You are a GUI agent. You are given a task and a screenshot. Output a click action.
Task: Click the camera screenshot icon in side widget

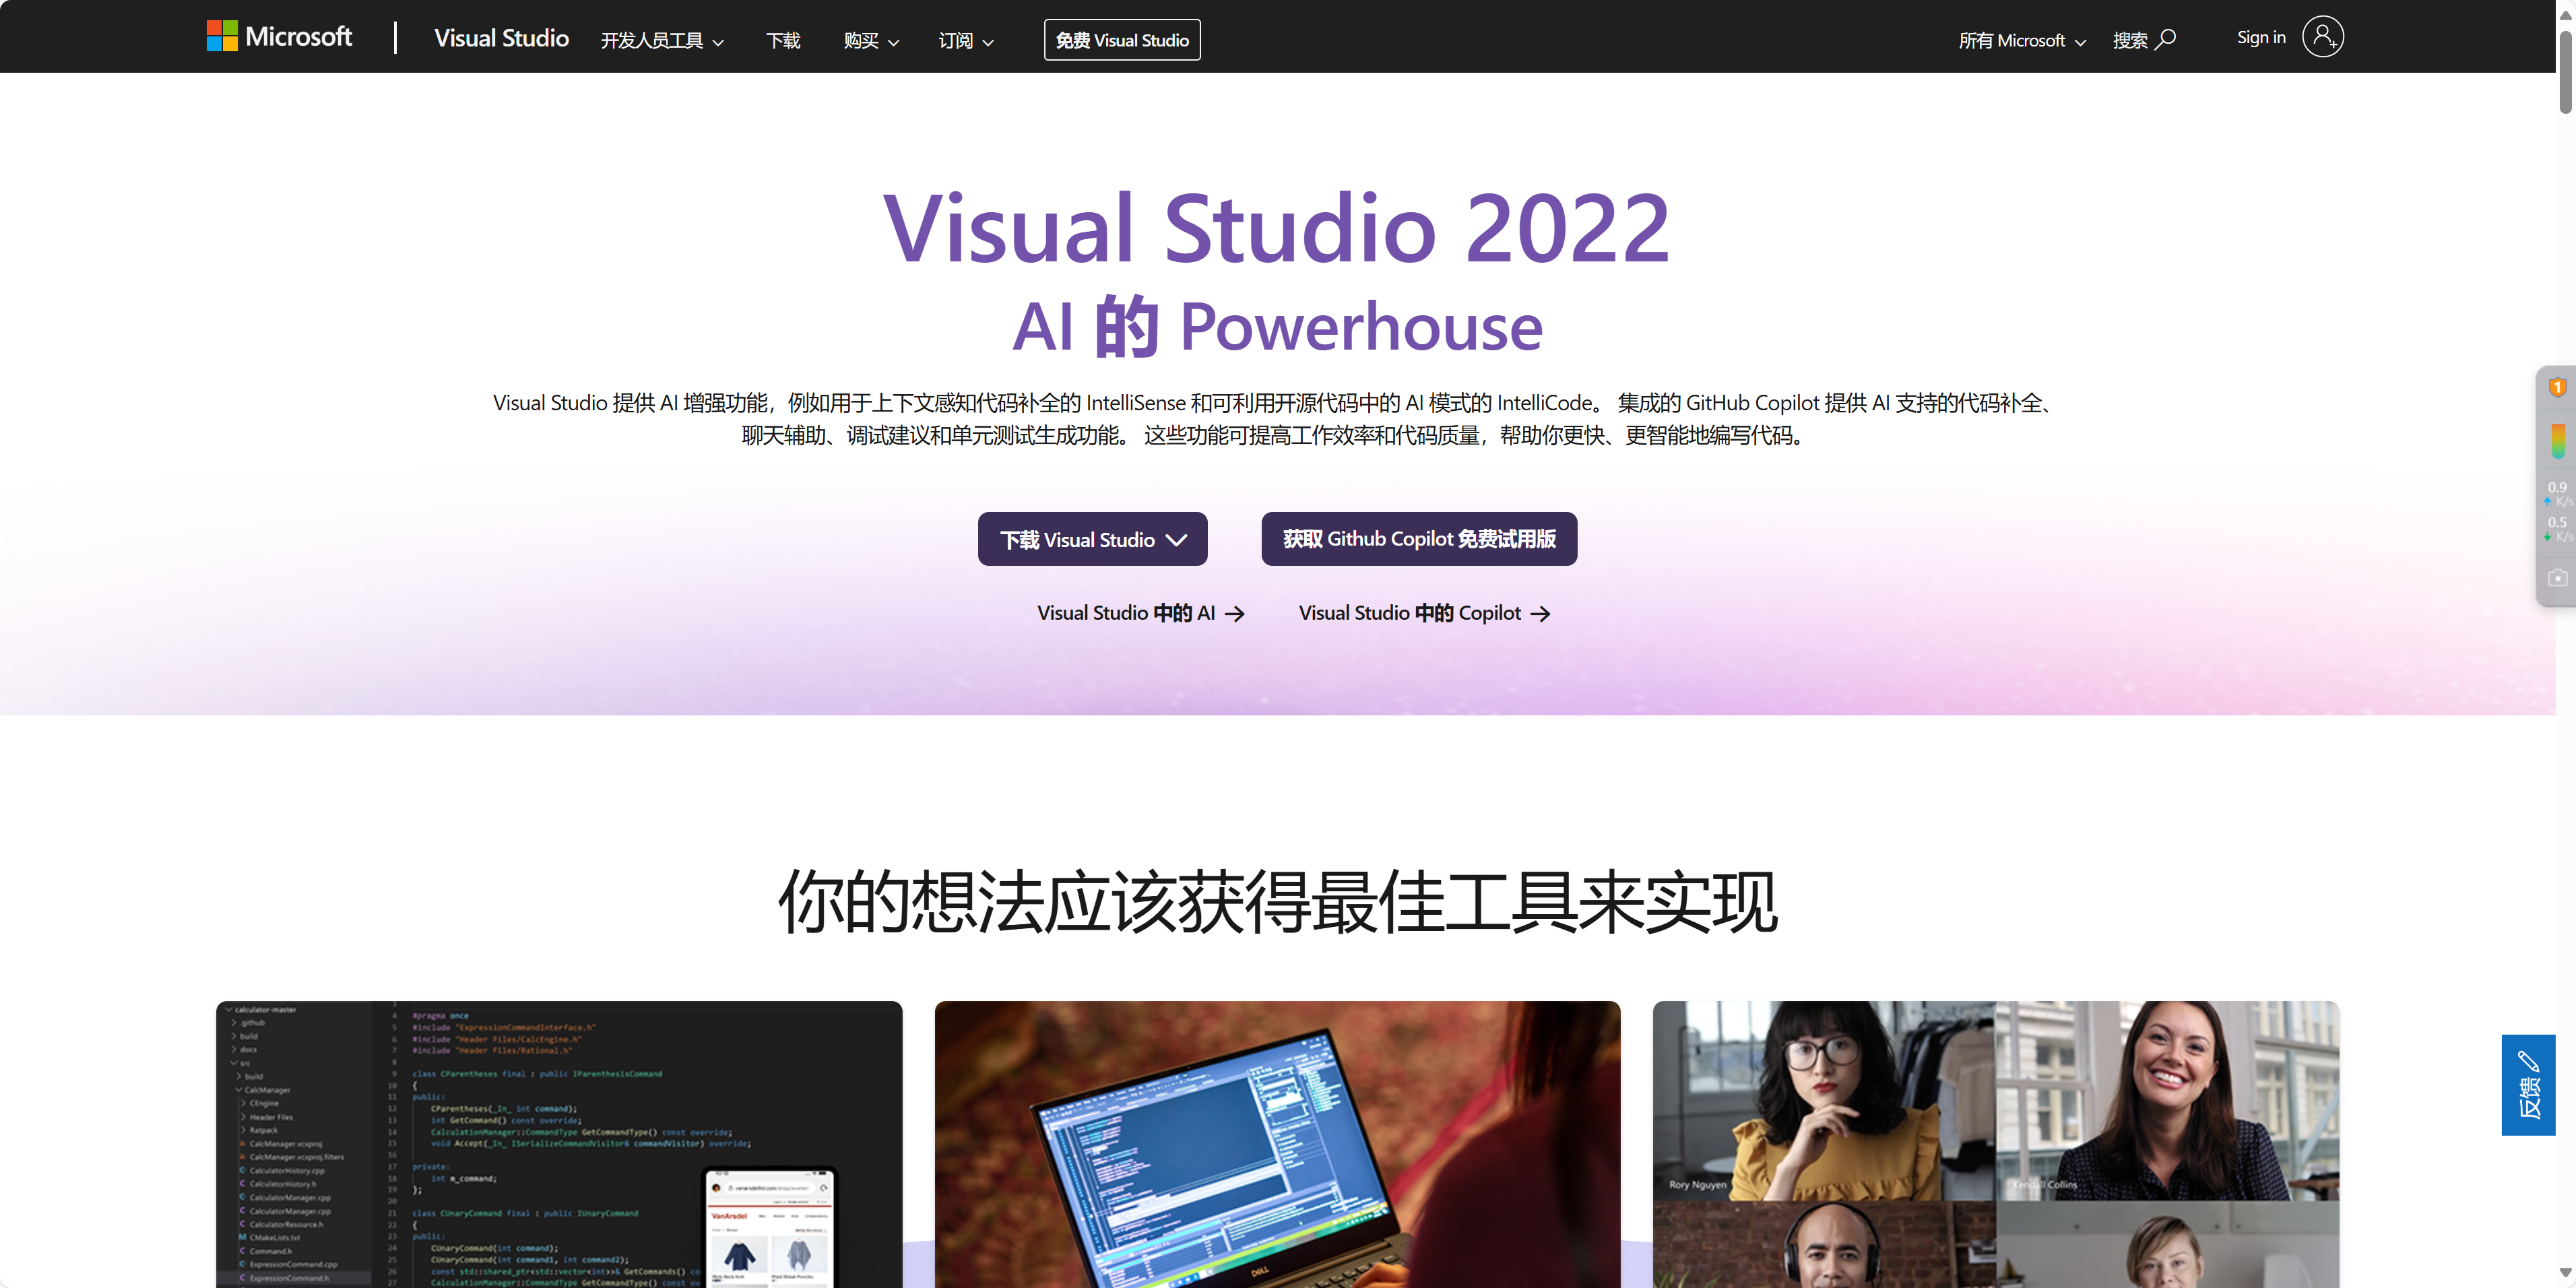tap(2557, 578)
